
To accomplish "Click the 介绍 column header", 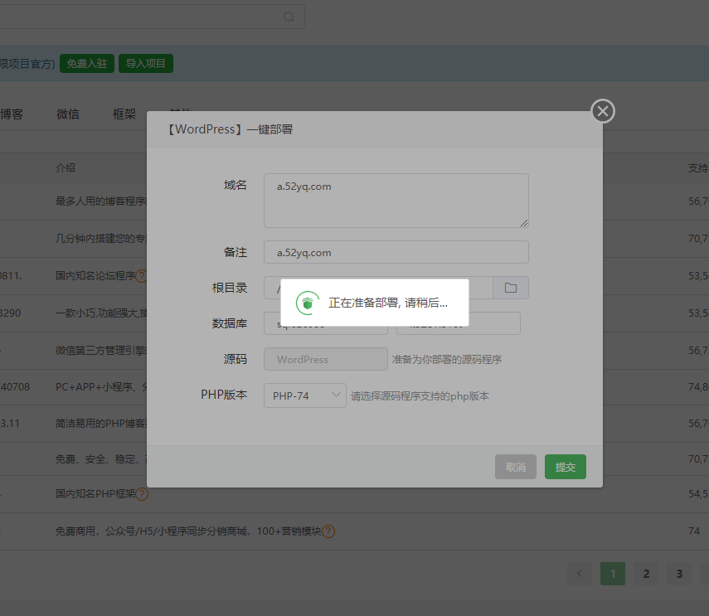I will point(66,167).
